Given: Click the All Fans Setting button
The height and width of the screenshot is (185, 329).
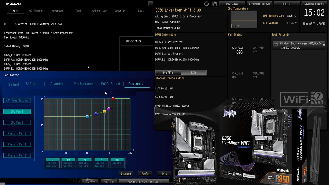Looking at the screenshot, I should coord(17,100).
